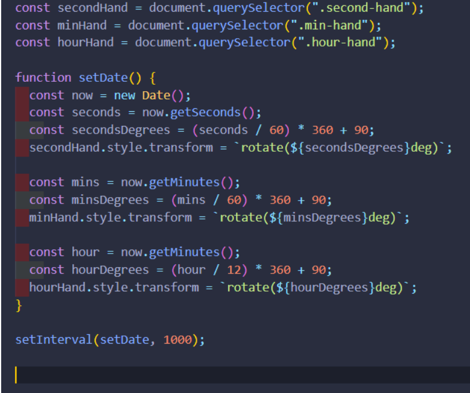Viewport: 470px width, 393px height.
Task: Click the ".hour-hand" selector string
Action: click(x=341, y=42)
